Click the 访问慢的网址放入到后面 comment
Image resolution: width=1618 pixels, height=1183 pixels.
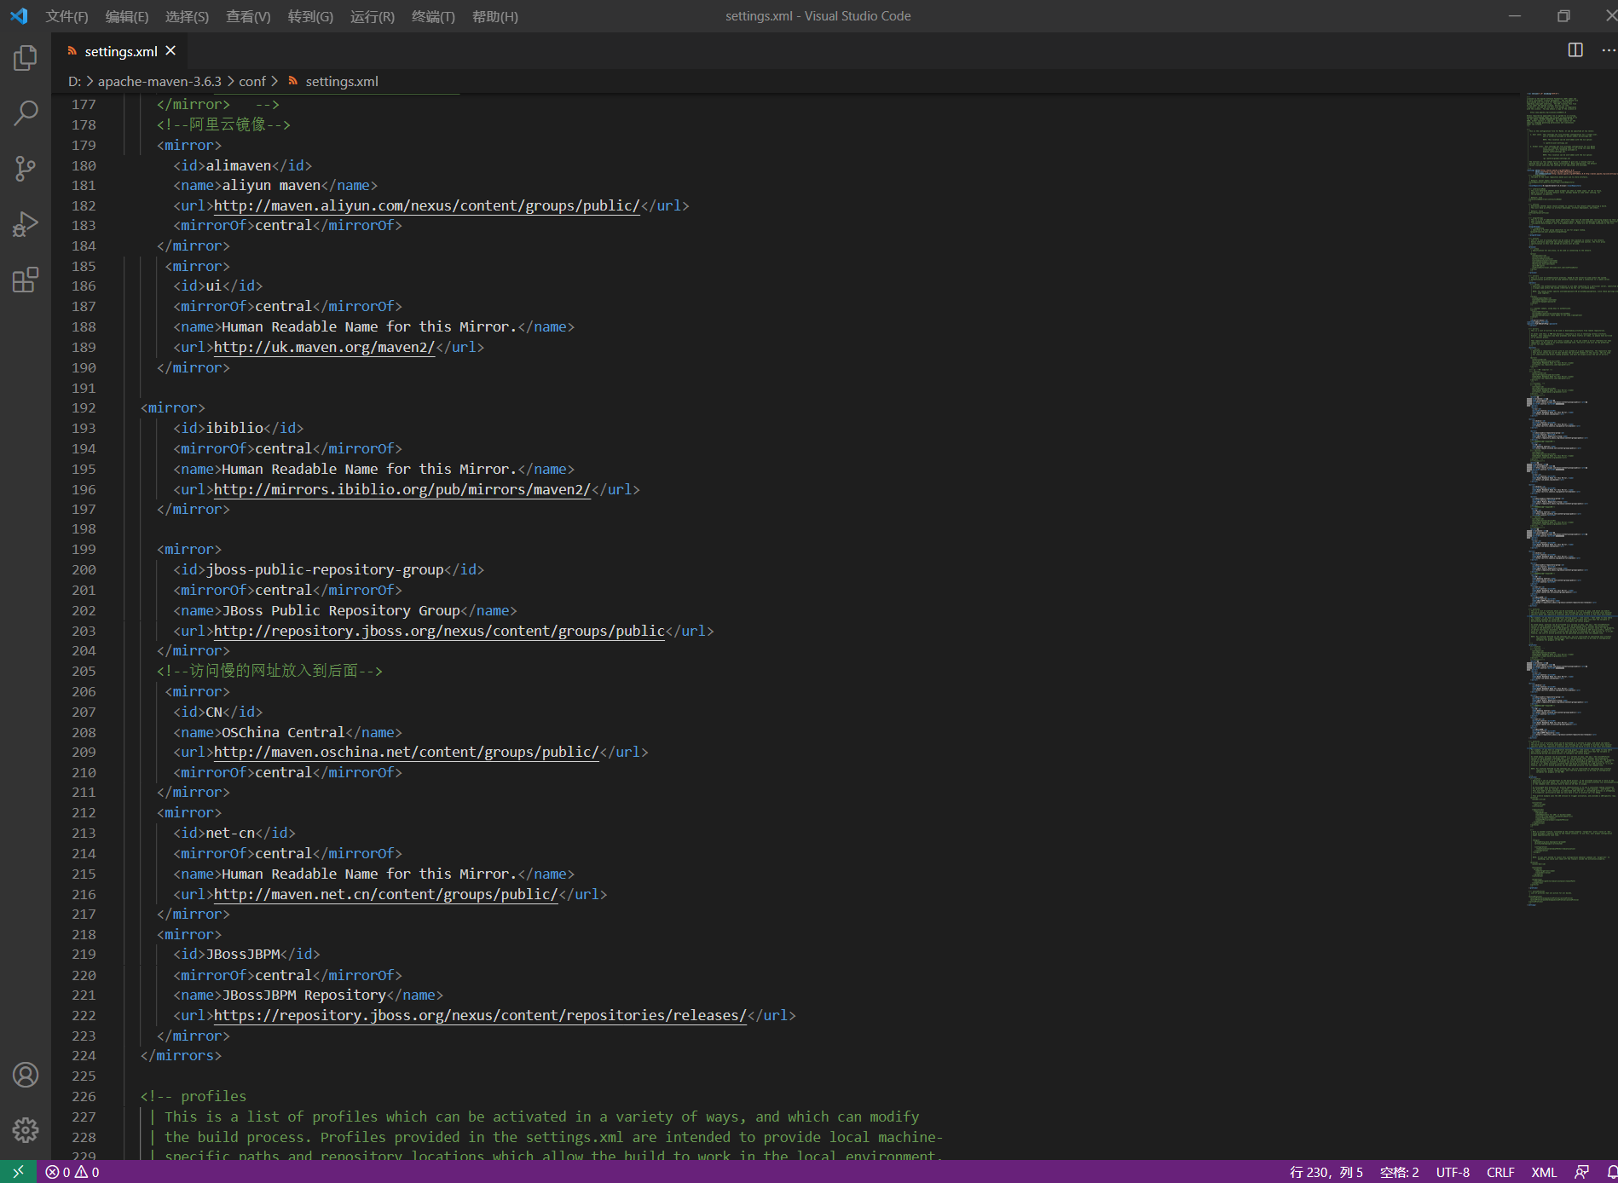[269, 671]
